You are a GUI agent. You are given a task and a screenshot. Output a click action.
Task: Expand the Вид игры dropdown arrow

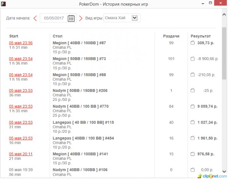pos(135,18)
